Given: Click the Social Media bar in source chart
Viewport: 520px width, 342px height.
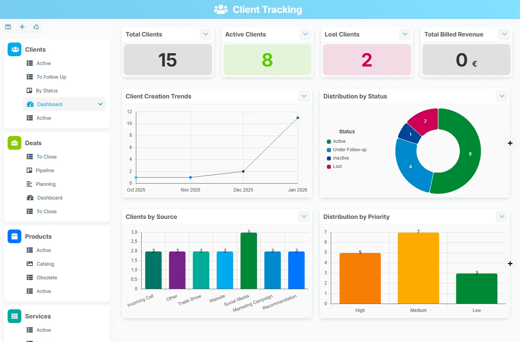Looking at the screenshot, I should point(249,261).
